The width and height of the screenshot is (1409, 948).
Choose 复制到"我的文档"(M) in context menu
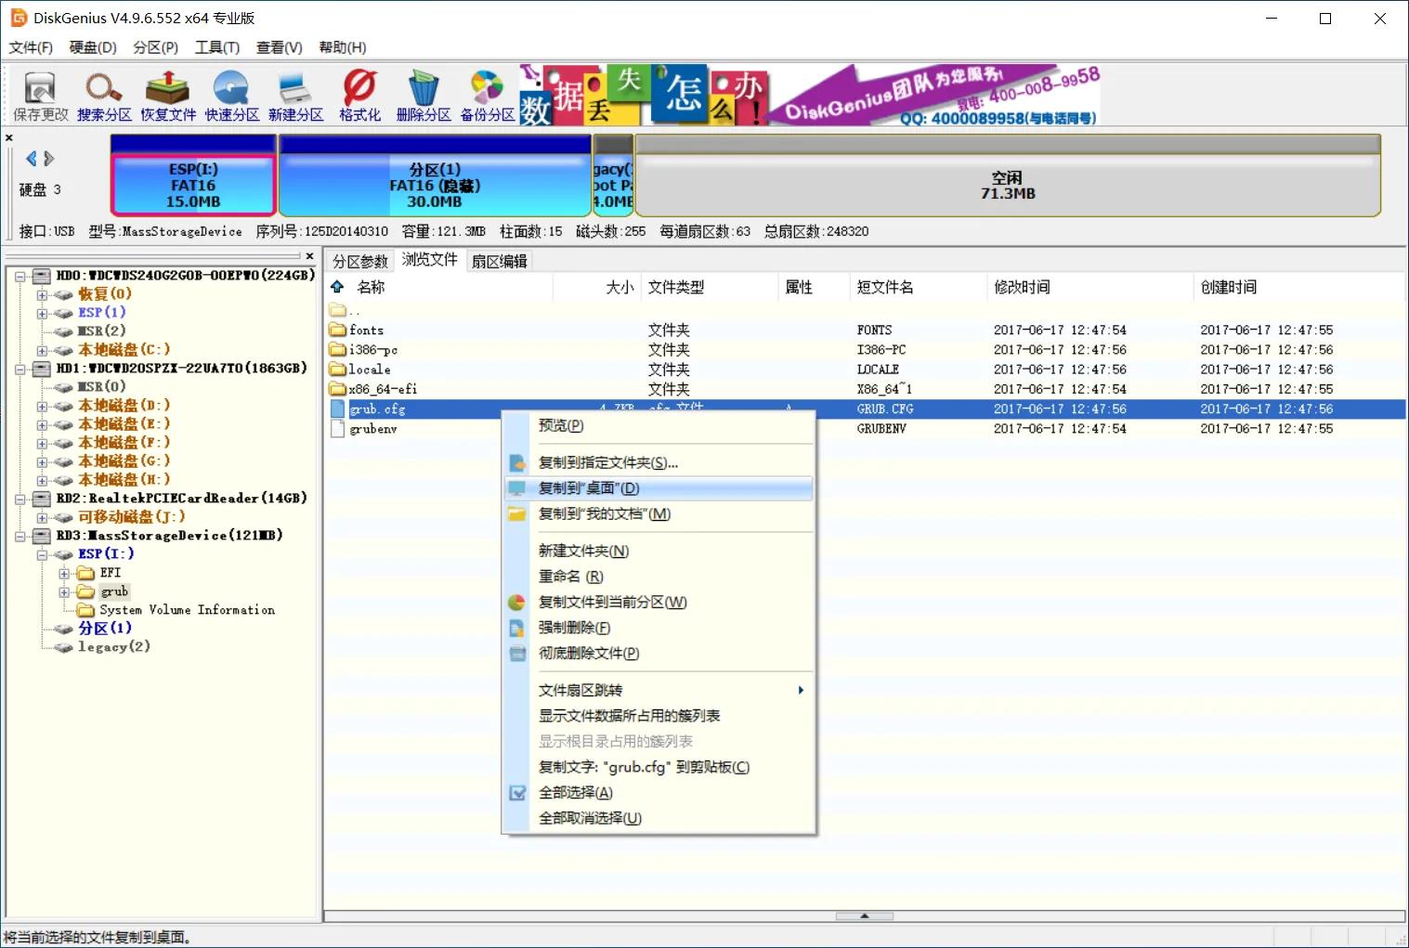[x=606, y=513]
